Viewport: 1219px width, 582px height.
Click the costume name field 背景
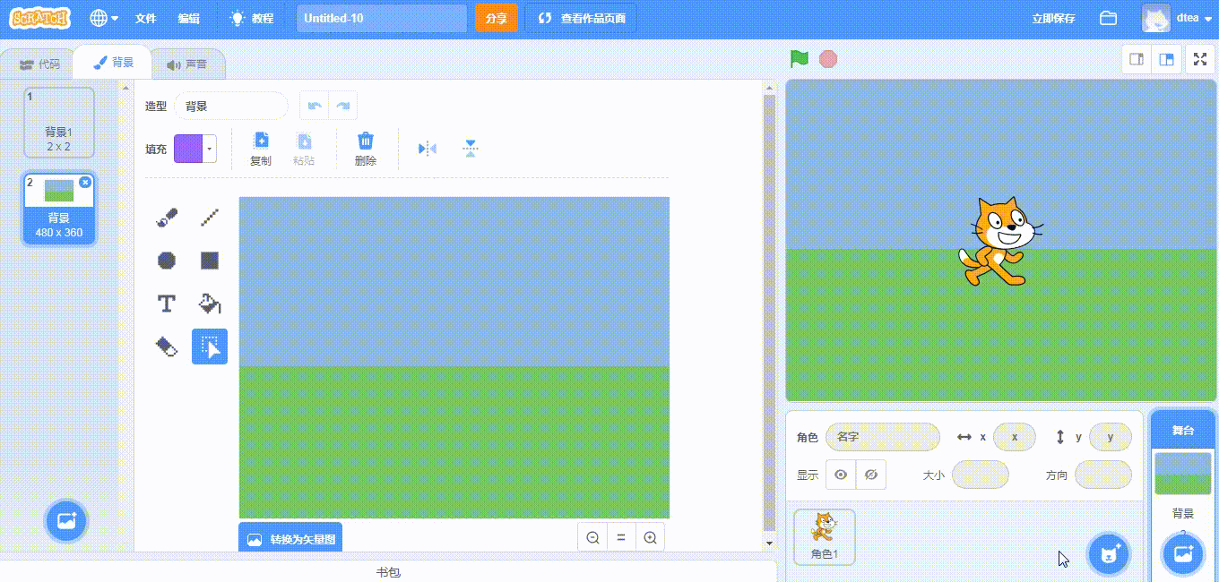[231, 106]
